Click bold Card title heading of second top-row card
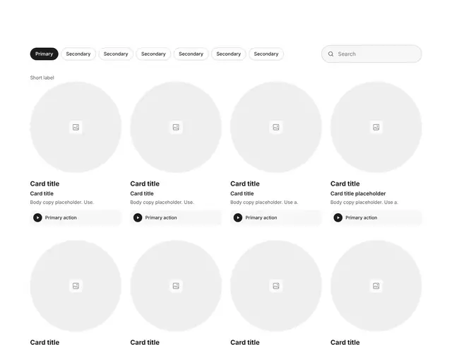The width and height of the screenshot is (452, 345). pyautogui.click(x=145, y=183)
